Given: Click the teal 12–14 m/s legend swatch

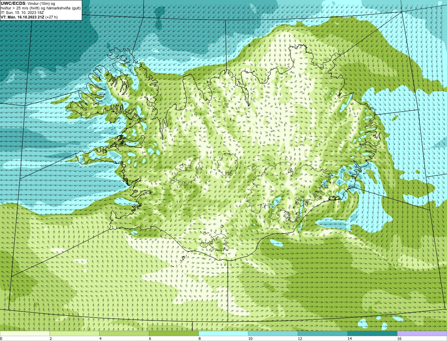Looking at the screenshot, I should pos(322,334).
